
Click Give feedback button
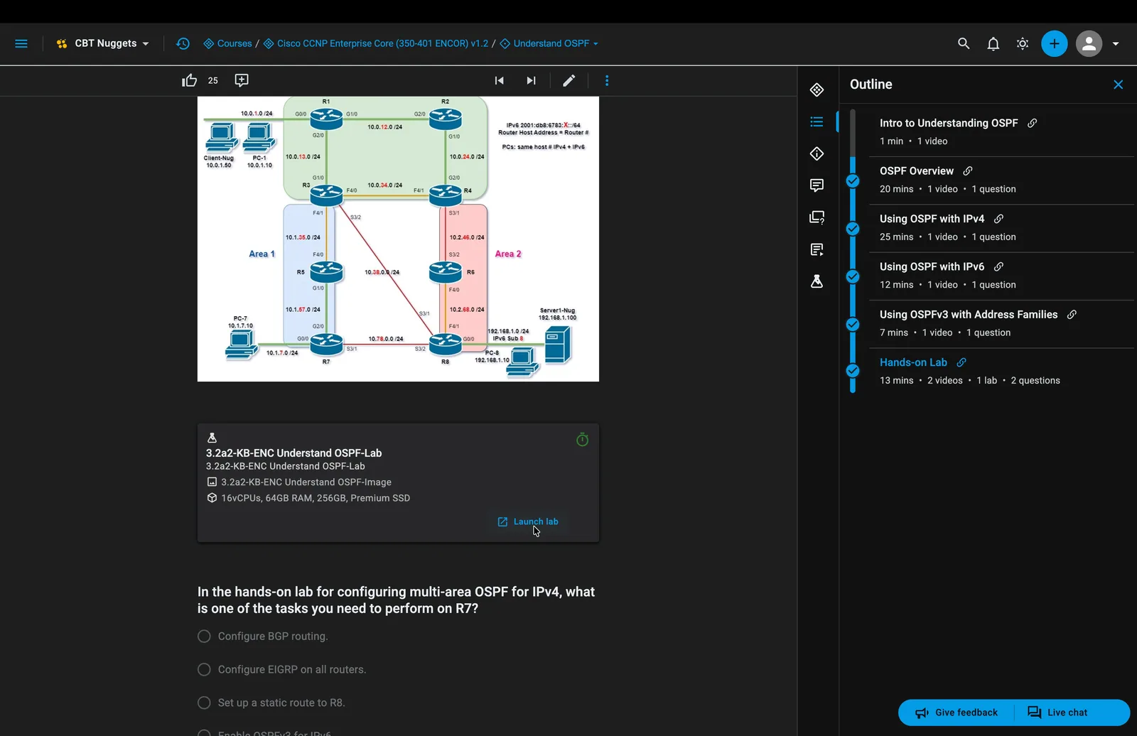pos(957,713)
